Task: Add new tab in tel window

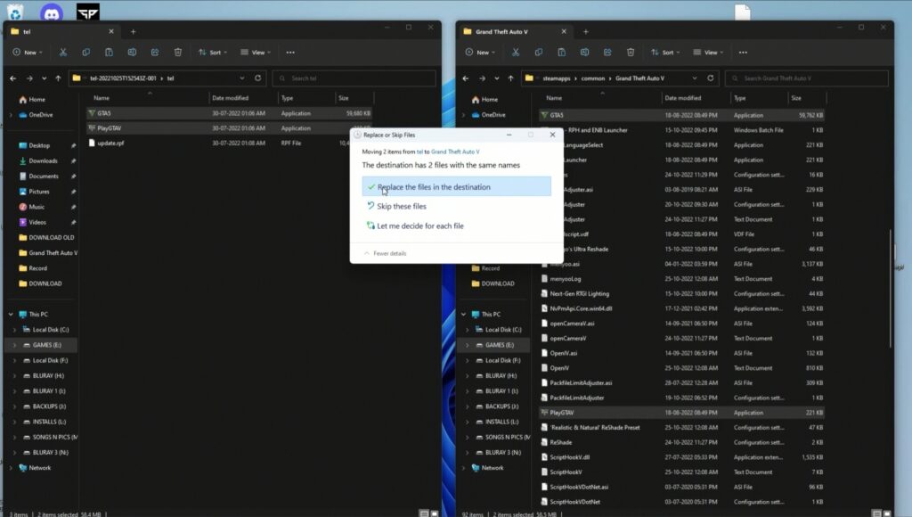Action: coord(134,31)
